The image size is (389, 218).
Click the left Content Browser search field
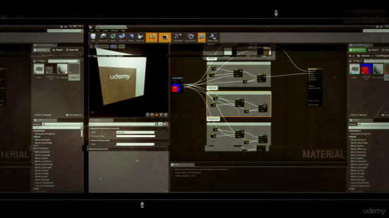64,61
